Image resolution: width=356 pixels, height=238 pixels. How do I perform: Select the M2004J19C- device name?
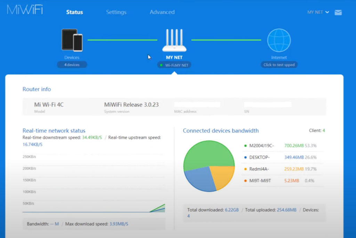click(x=261, y=146)
